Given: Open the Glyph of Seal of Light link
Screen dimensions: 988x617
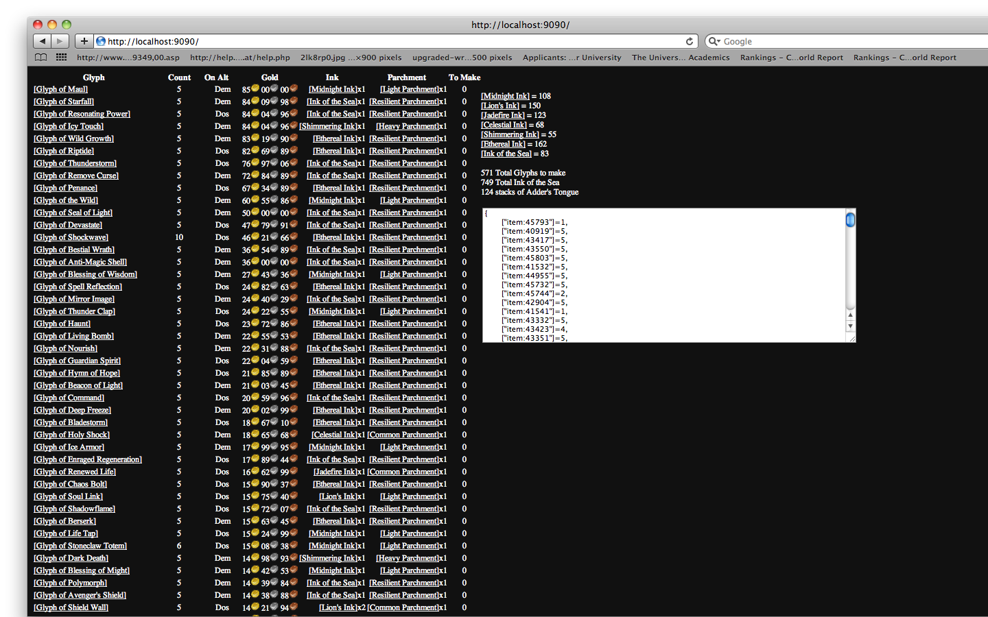Looking at the screenshot, I should click(x=73, y=213).
